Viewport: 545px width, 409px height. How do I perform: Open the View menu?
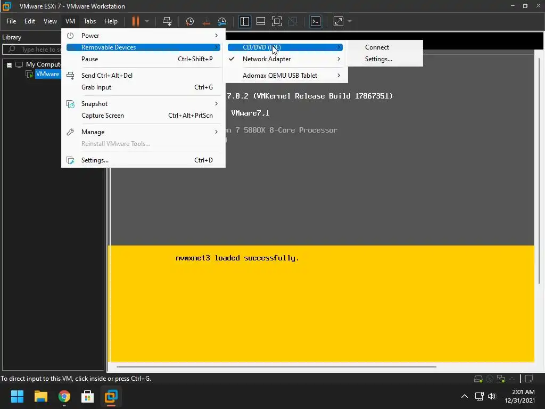(x=50, y=21)
